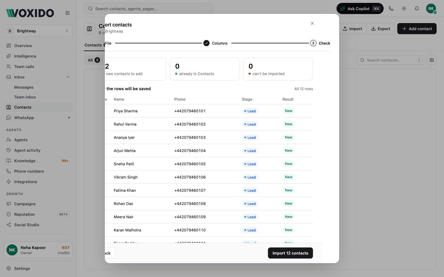
Task: Open WhatsApp in sidebar
Action: pos(38,118)
